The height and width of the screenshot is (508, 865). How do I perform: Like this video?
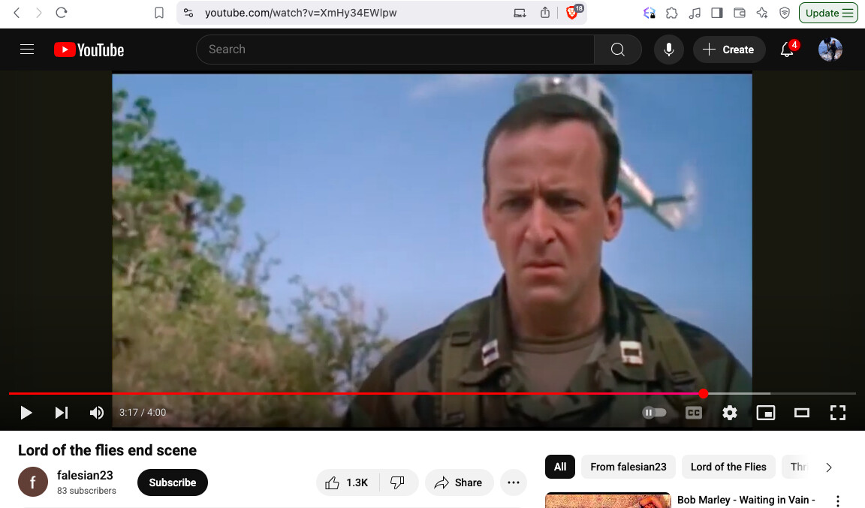(348, 482)
